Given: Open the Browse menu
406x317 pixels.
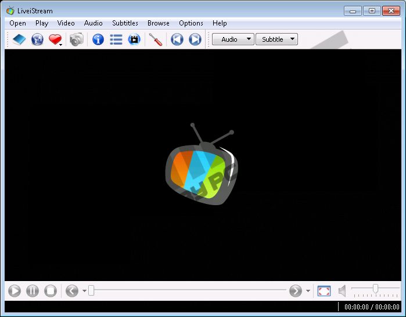Looking at the screenshot, I should (159, 23).
